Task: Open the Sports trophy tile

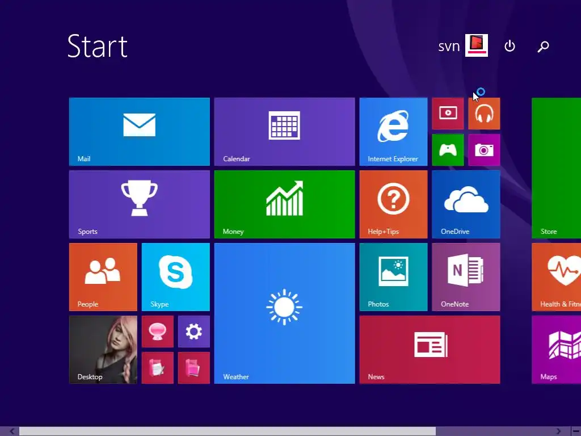Action: (140, 204)
